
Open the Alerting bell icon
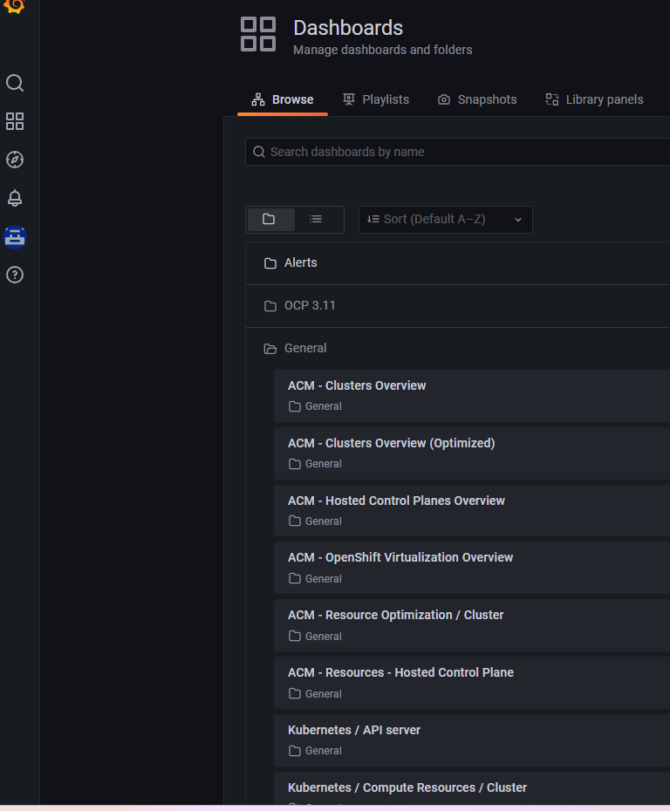tap(15, 198)
